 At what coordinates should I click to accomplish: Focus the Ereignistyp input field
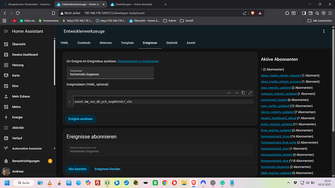pos(110,73)
